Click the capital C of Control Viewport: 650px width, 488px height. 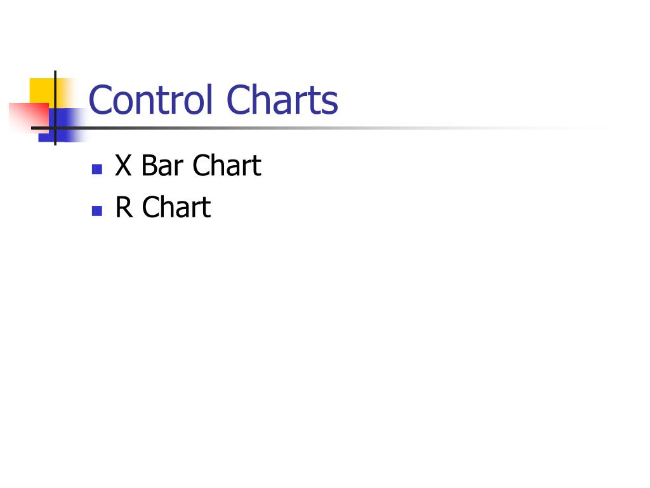click(x=100, y=100)
